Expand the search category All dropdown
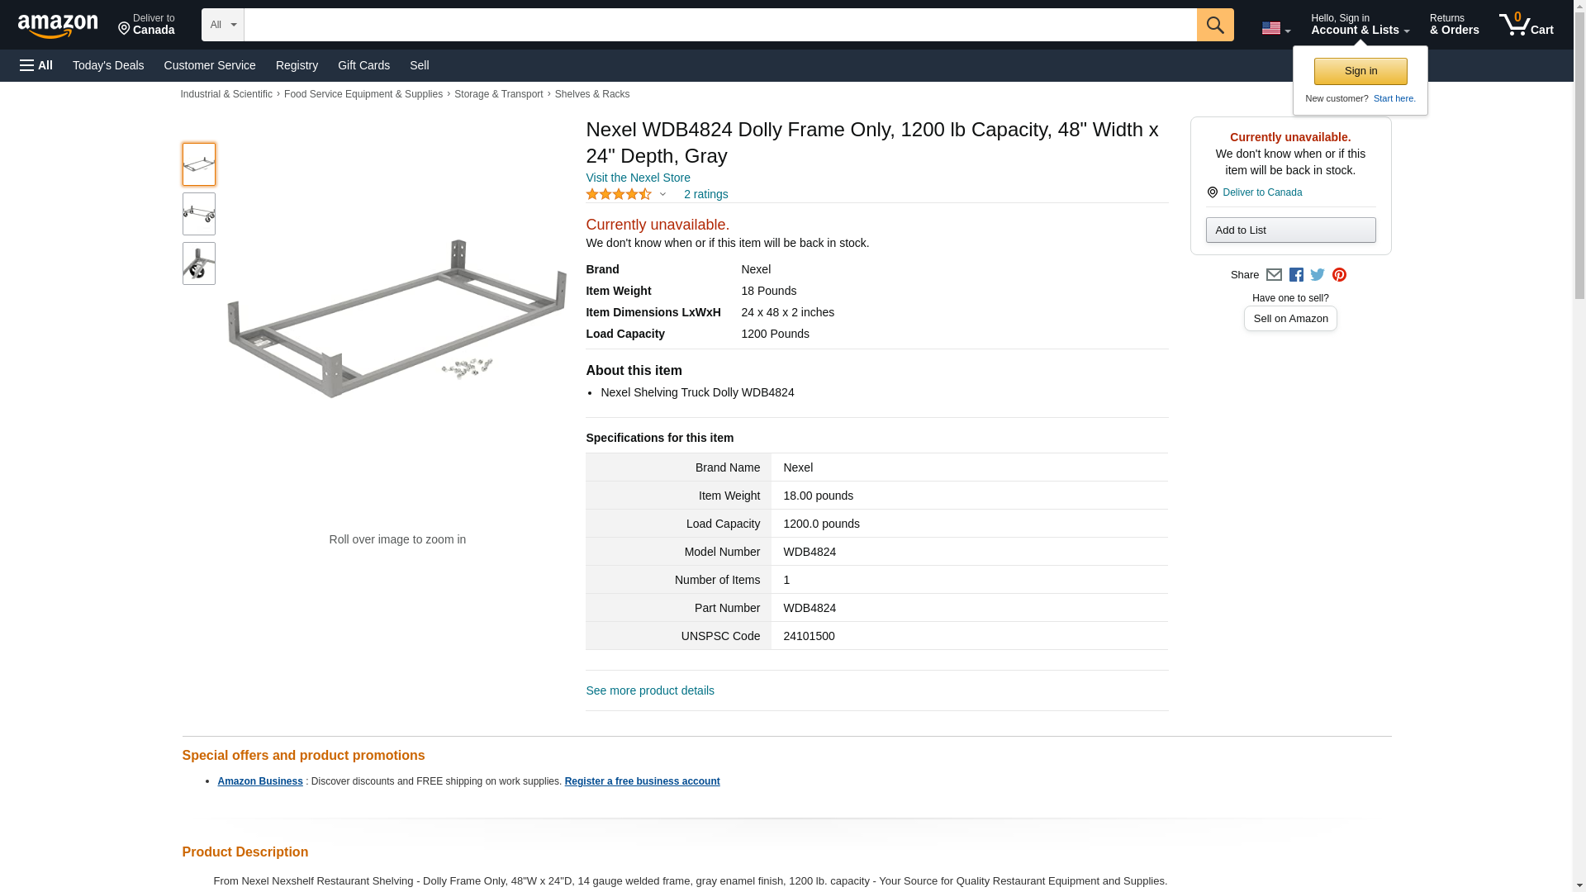This screenshot has height=892, width=1586. 222,25
